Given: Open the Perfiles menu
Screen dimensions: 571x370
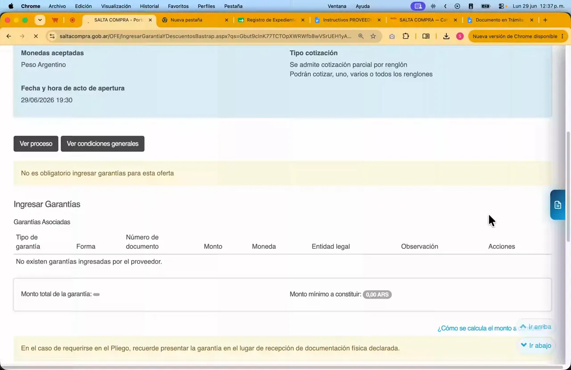Looking at the screenshot, I should (207, 6).
